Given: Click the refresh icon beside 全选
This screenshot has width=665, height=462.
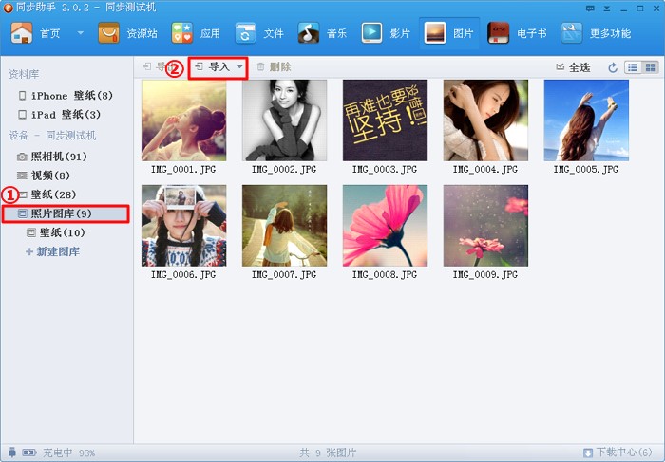Looking at the screenshot, I should click(x=613, y=67).
